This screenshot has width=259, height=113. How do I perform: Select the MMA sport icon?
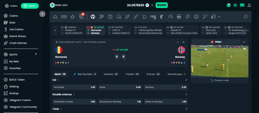click(x=179, y=17)
